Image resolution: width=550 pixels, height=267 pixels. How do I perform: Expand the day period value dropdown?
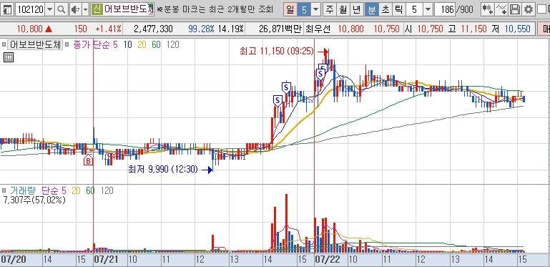(x=316, y=9)
